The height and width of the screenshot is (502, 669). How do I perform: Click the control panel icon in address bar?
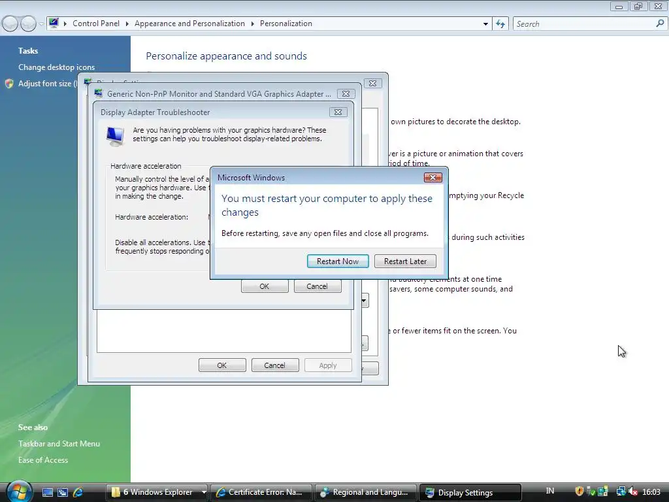(54, 23)
